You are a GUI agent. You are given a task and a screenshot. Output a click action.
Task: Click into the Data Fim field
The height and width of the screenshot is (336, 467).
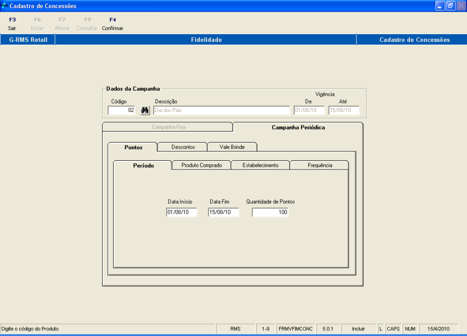224,213
